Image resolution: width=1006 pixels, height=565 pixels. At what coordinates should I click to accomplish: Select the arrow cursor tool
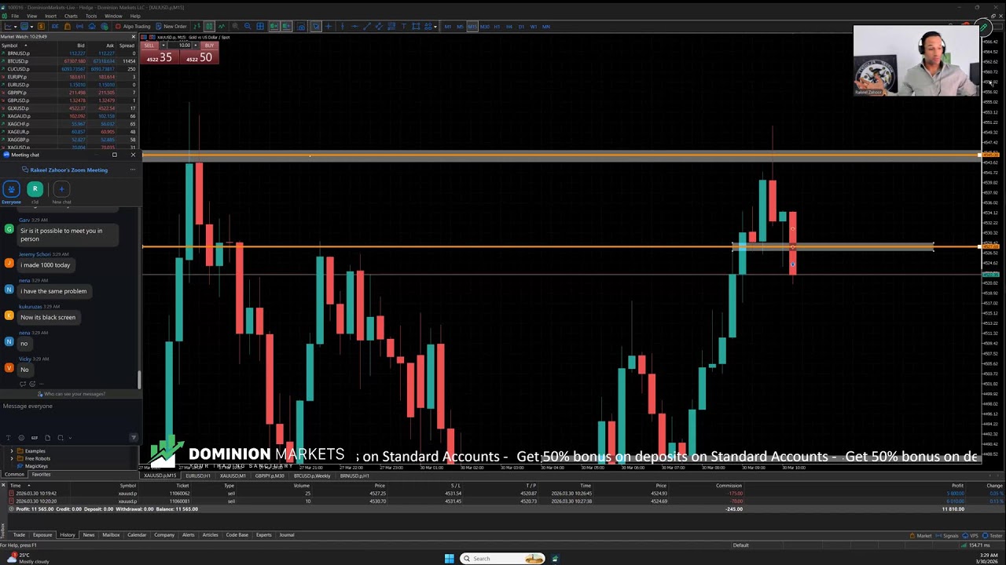[x=316, y=27]
